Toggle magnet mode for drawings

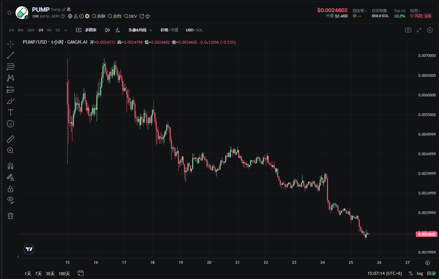pyautogui.click(x=10, y=166)
